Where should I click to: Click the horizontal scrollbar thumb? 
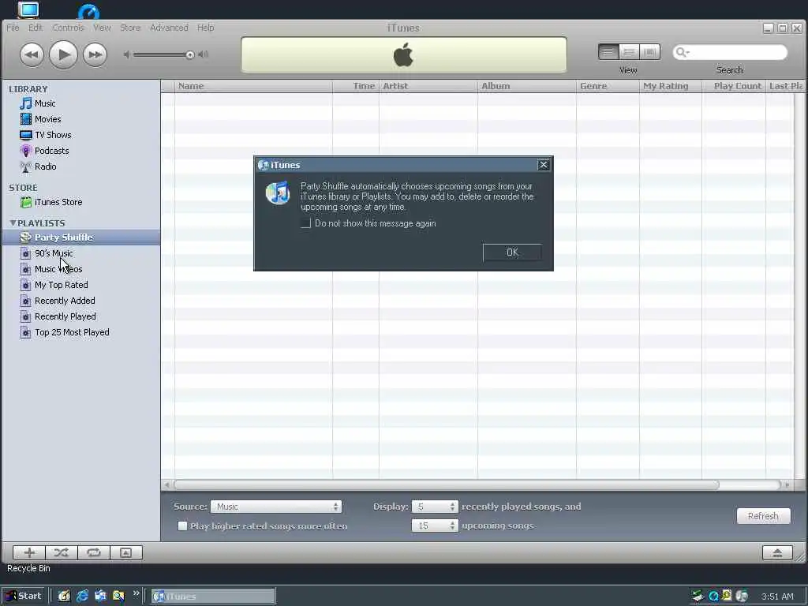447,485
